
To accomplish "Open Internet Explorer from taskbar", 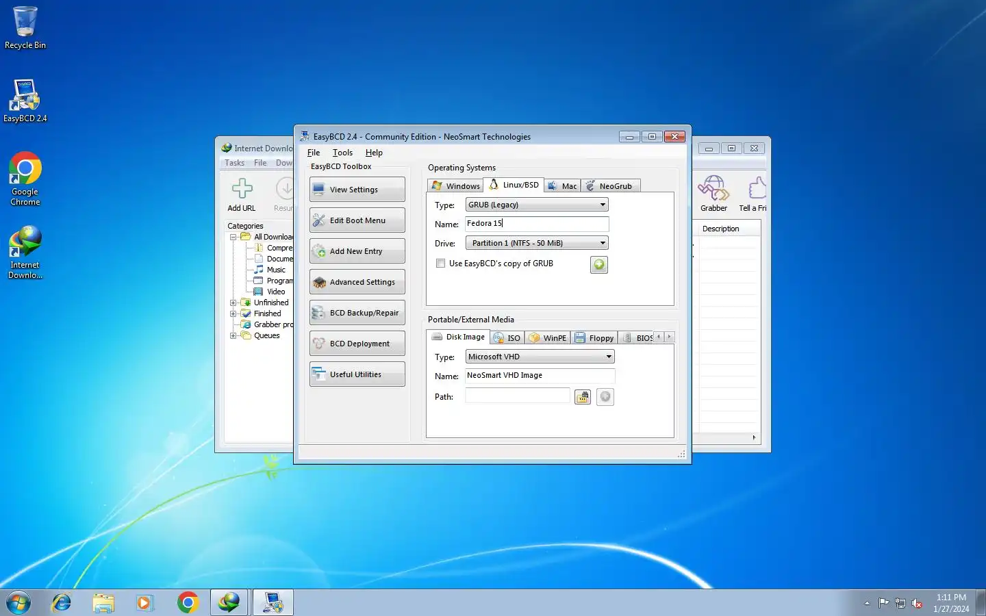I will click(62, 602).
